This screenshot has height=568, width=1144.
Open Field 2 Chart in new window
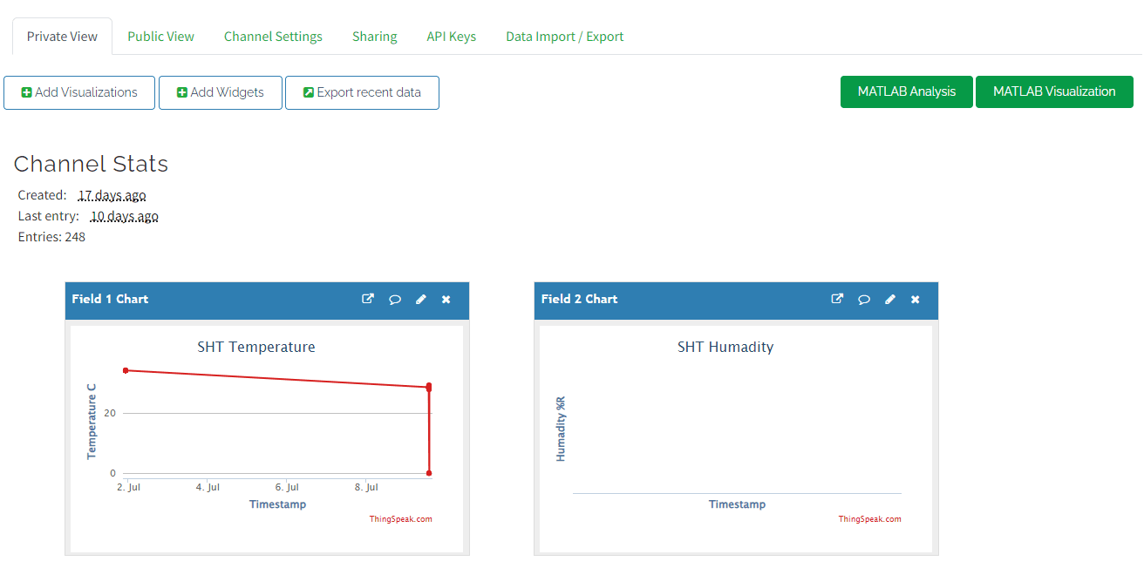pyautogui.click(x=837, y=299)
